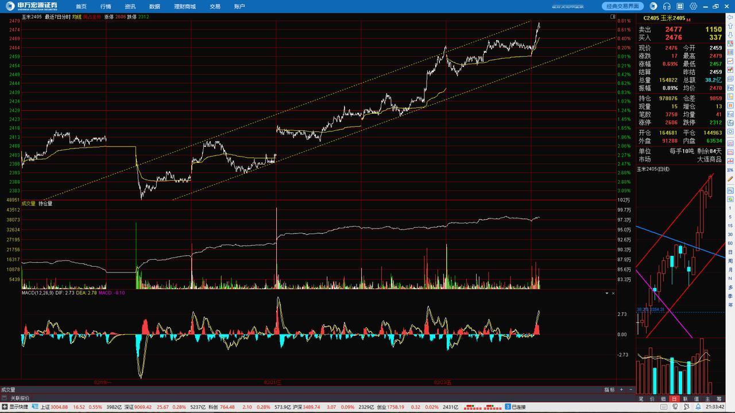The image size is (735, 413).
Task: Click the bell notification icon in status bar
Action: pyautogui.click(x=698, y=407)
